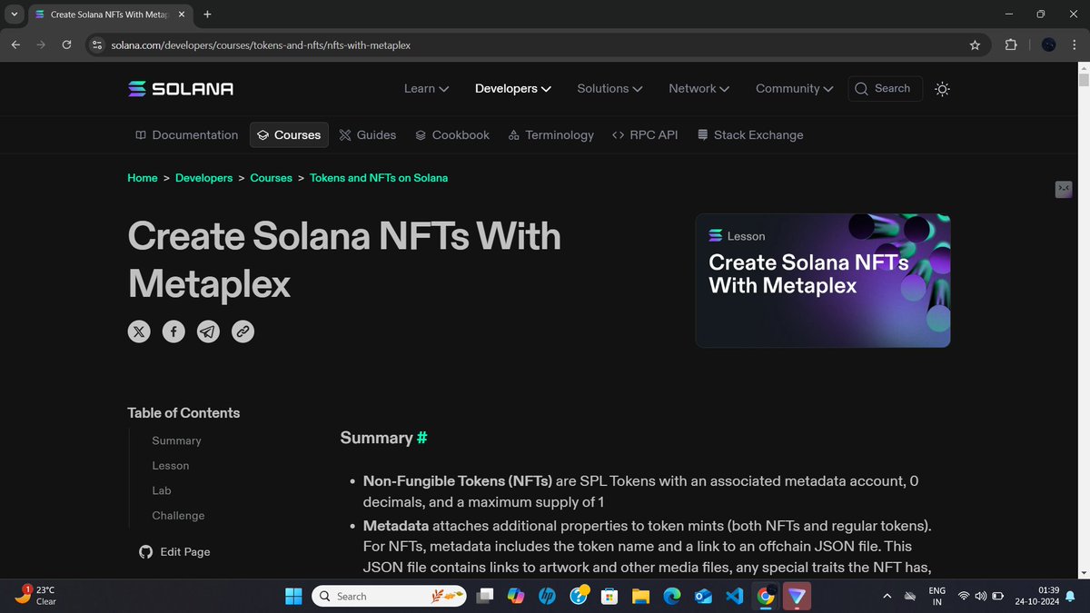Open the terminal widget on right edge
The width and height of the screenshot is (1090, 613).
pyautogui.click(x=1063, y=189)
